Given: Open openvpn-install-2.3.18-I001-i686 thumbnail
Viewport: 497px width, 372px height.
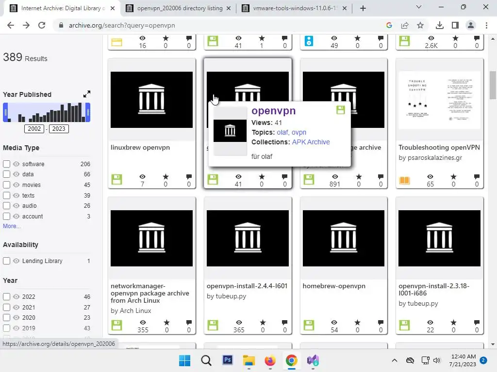Looking at the screenshot, I should point(439,238).
